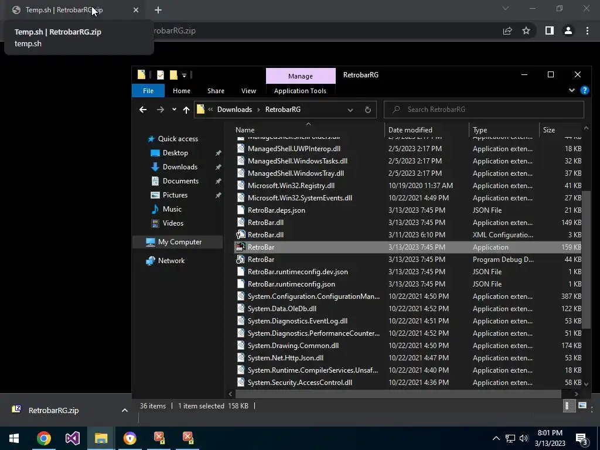The height and width of the screenshot is (450, 600).
Task: Click the horizontal scrollbar of file list
Action: coord(398,394)
